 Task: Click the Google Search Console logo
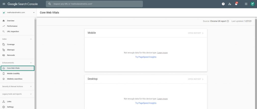(23, 4)
